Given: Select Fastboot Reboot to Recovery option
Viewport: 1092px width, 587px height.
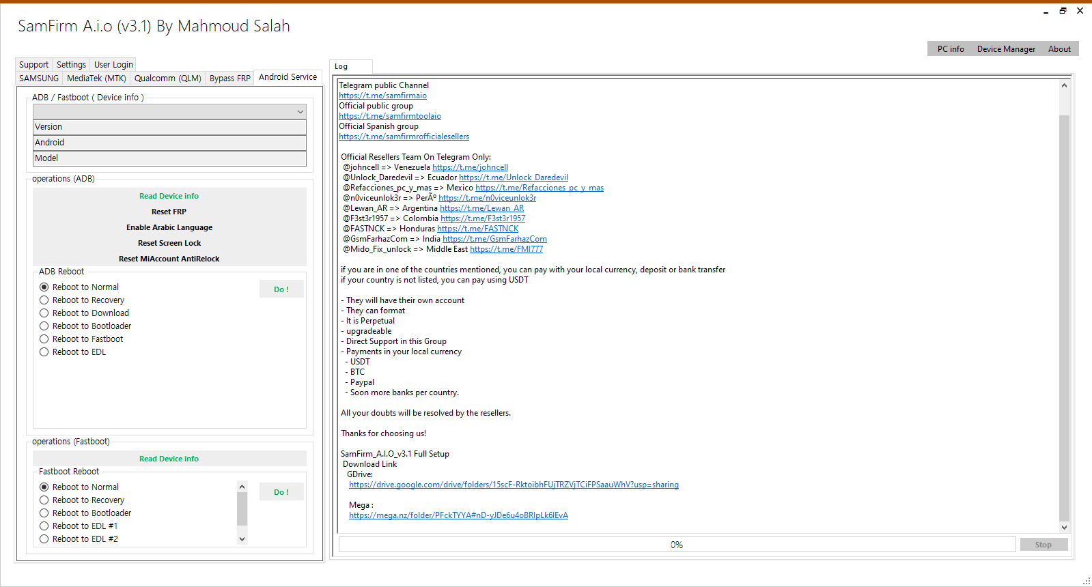Looking at the screenshot, I should click(82, 500).
